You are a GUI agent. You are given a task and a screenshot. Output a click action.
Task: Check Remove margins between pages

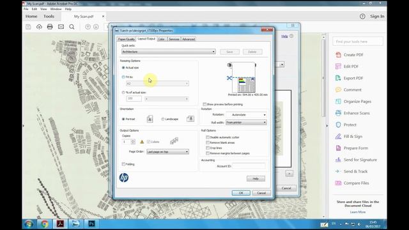point(208,153)
